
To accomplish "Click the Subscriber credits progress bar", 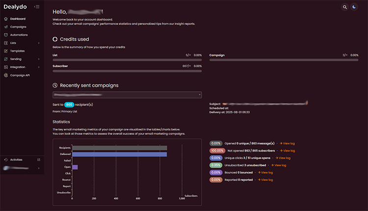I will (x=127, y=71).
